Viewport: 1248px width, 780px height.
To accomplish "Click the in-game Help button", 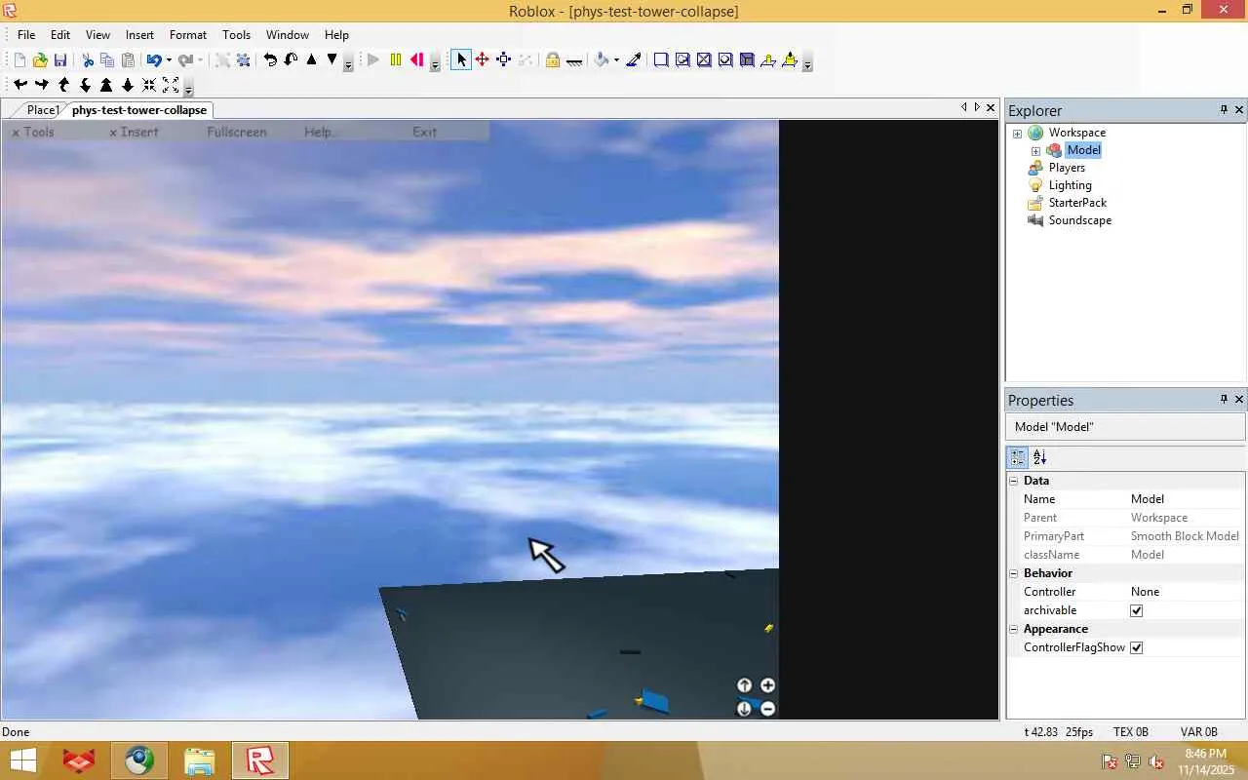I will tap(321, 132).
